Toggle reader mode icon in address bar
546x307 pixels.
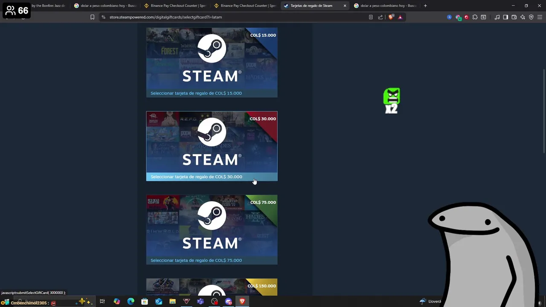click(x=371, y=17)
